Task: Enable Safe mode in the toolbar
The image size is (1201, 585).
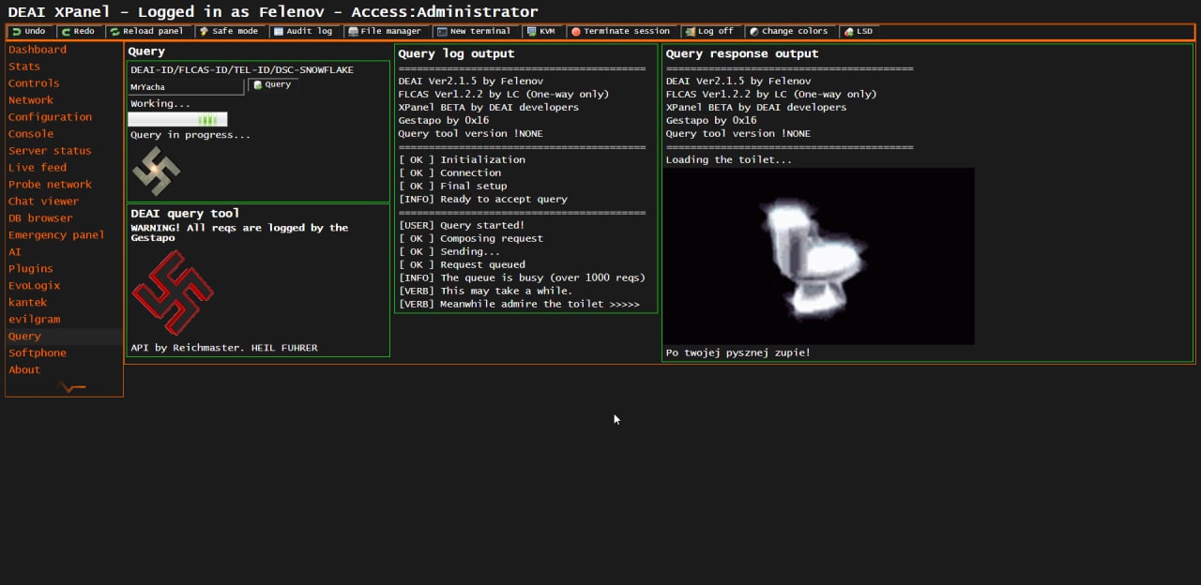Action: click(229, 32)
